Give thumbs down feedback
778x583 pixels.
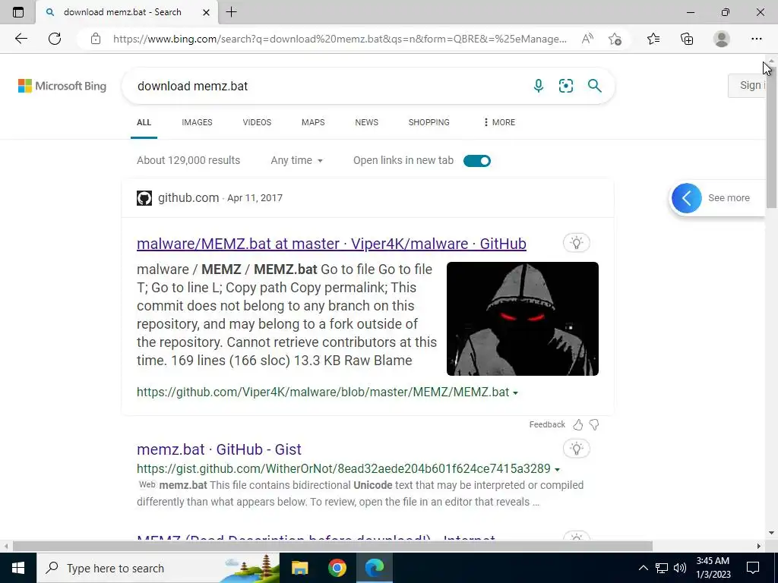click(x=594, y=424)
